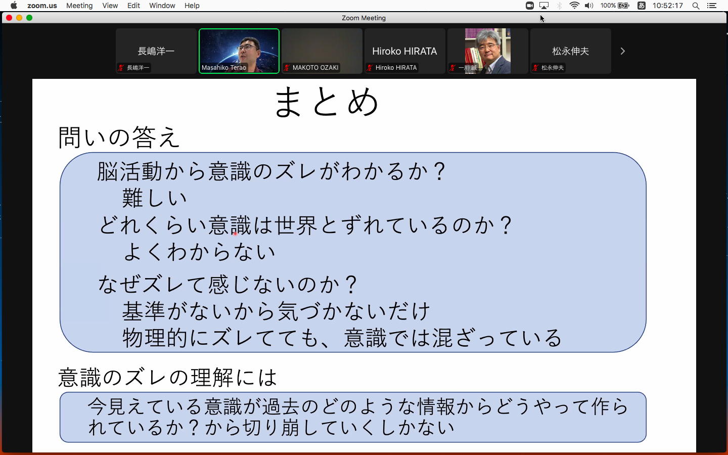
Task: Click the answer text "難しい"
Action: click(x=155, y=198)
